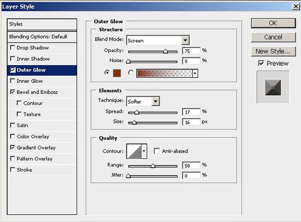Open the Contour picker dropdown arrow

[x=144, y=151]
